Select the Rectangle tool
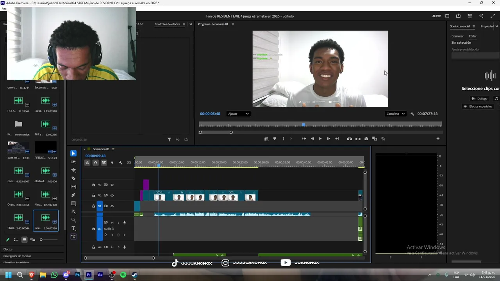Viewport: 500px width, 281px height. coord(73,203)
